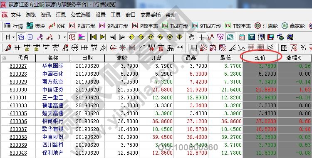This screenshot has height=158, width=312.
Task: Open the 公式选股 menu
Action: coord(81,15)
